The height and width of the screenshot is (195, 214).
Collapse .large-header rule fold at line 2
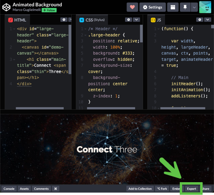pos(86,35)
